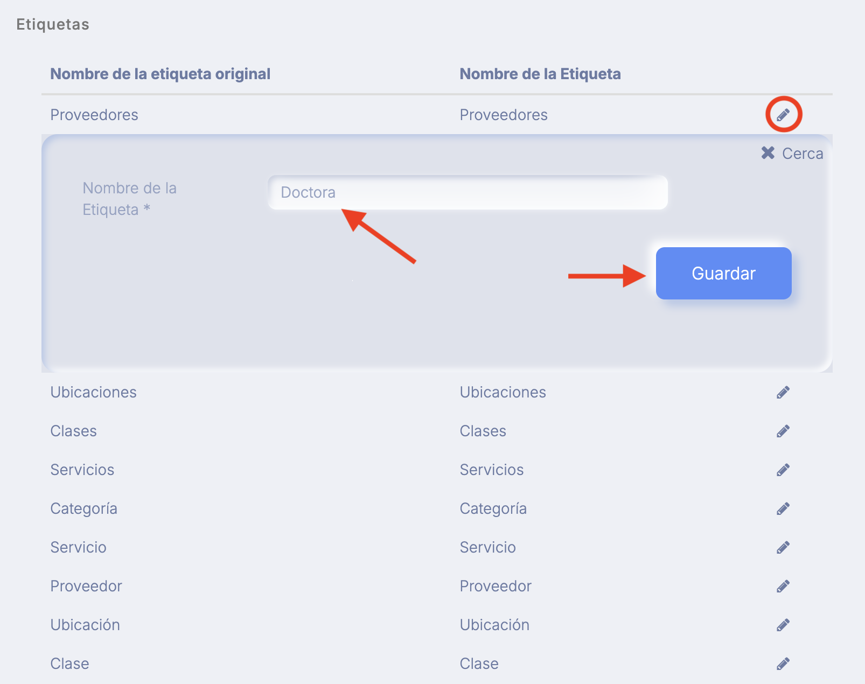Click original name Ubicación

[85, 625]
